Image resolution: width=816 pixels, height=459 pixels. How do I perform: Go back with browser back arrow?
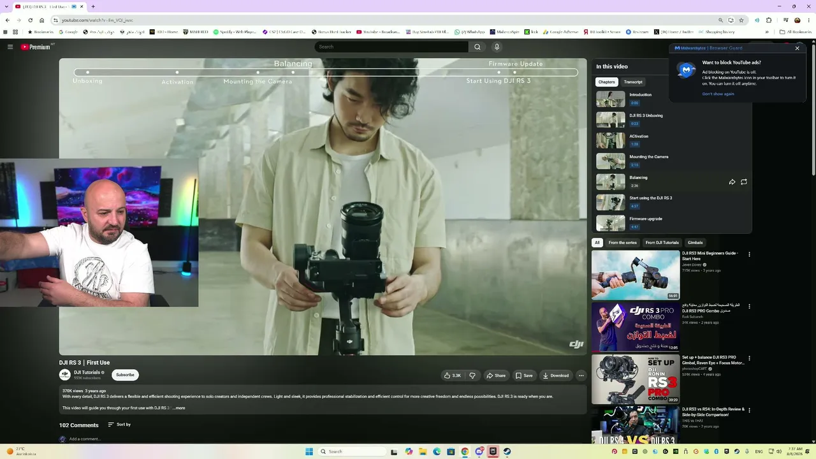pyautogui.click(x=6, y=20)
